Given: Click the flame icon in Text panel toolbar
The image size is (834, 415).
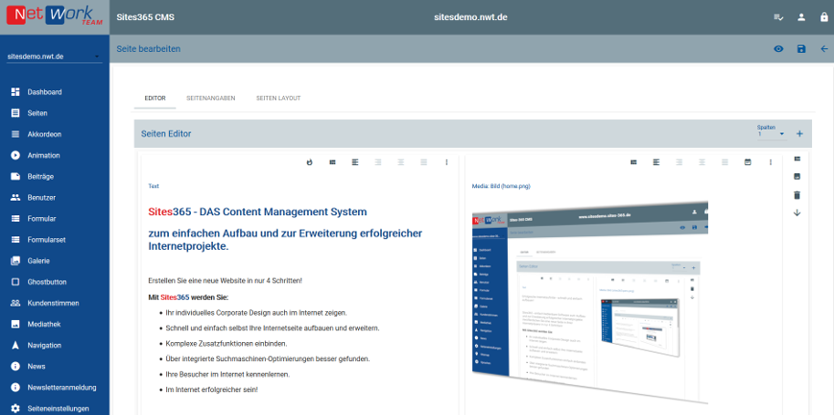Looking at the screenshot, I should click(310, 162).
